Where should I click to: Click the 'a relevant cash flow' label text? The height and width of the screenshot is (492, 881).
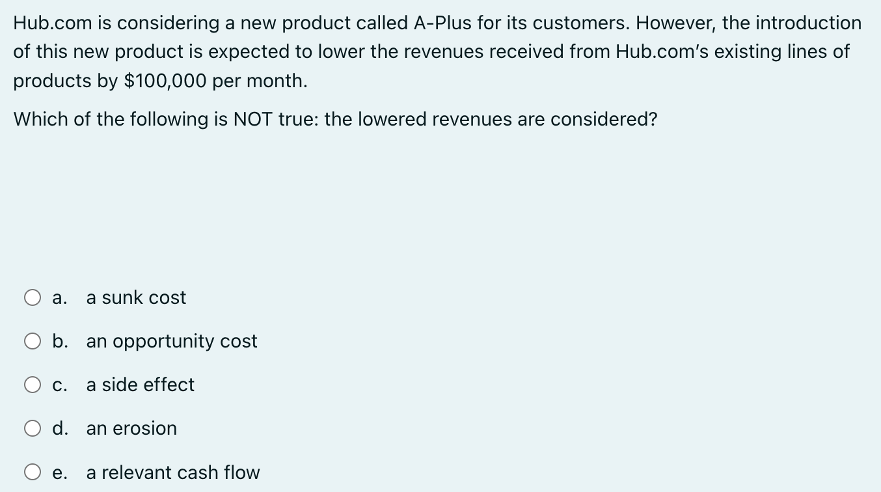[x=173, y=472]
